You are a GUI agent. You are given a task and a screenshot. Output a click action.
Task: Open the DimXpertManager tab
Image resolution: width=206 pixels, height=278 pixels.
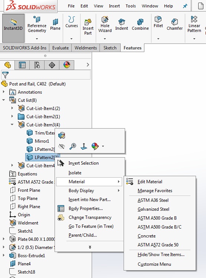tap(52, 65)
